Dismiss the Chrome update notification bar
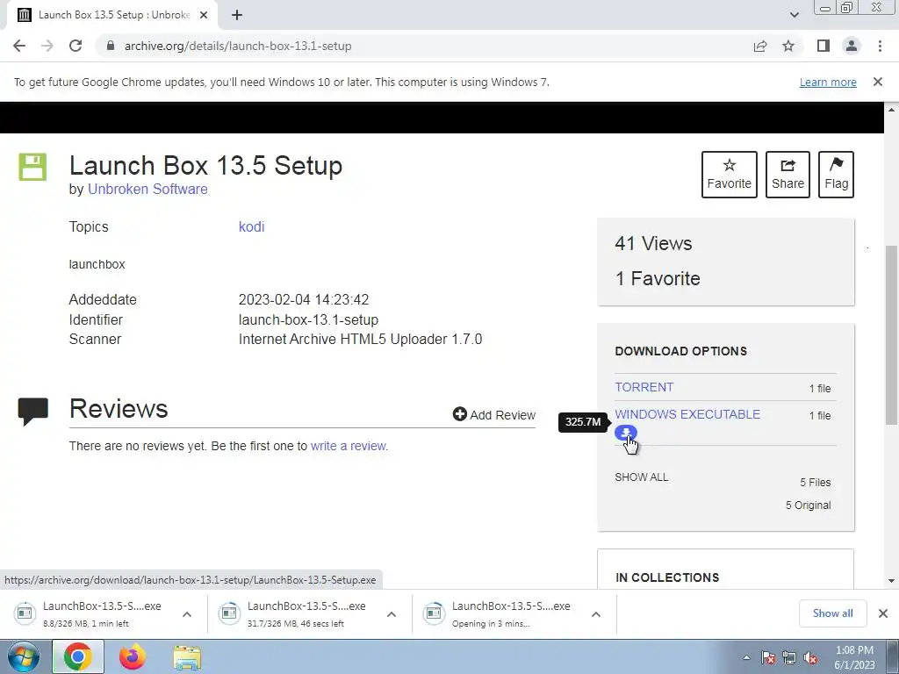The height and width of the screenshot is (674, 899). (x=877, y=82)
